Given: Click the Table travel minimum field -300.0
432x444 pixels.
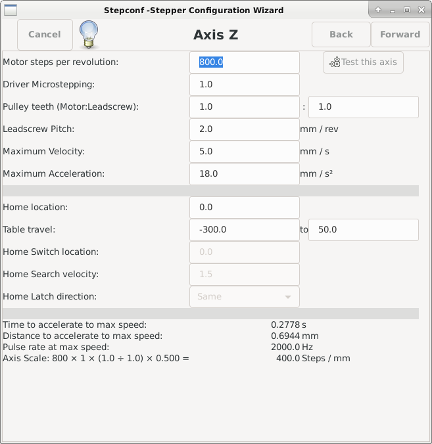Looking at the screenshot, I should pos(245,230).
